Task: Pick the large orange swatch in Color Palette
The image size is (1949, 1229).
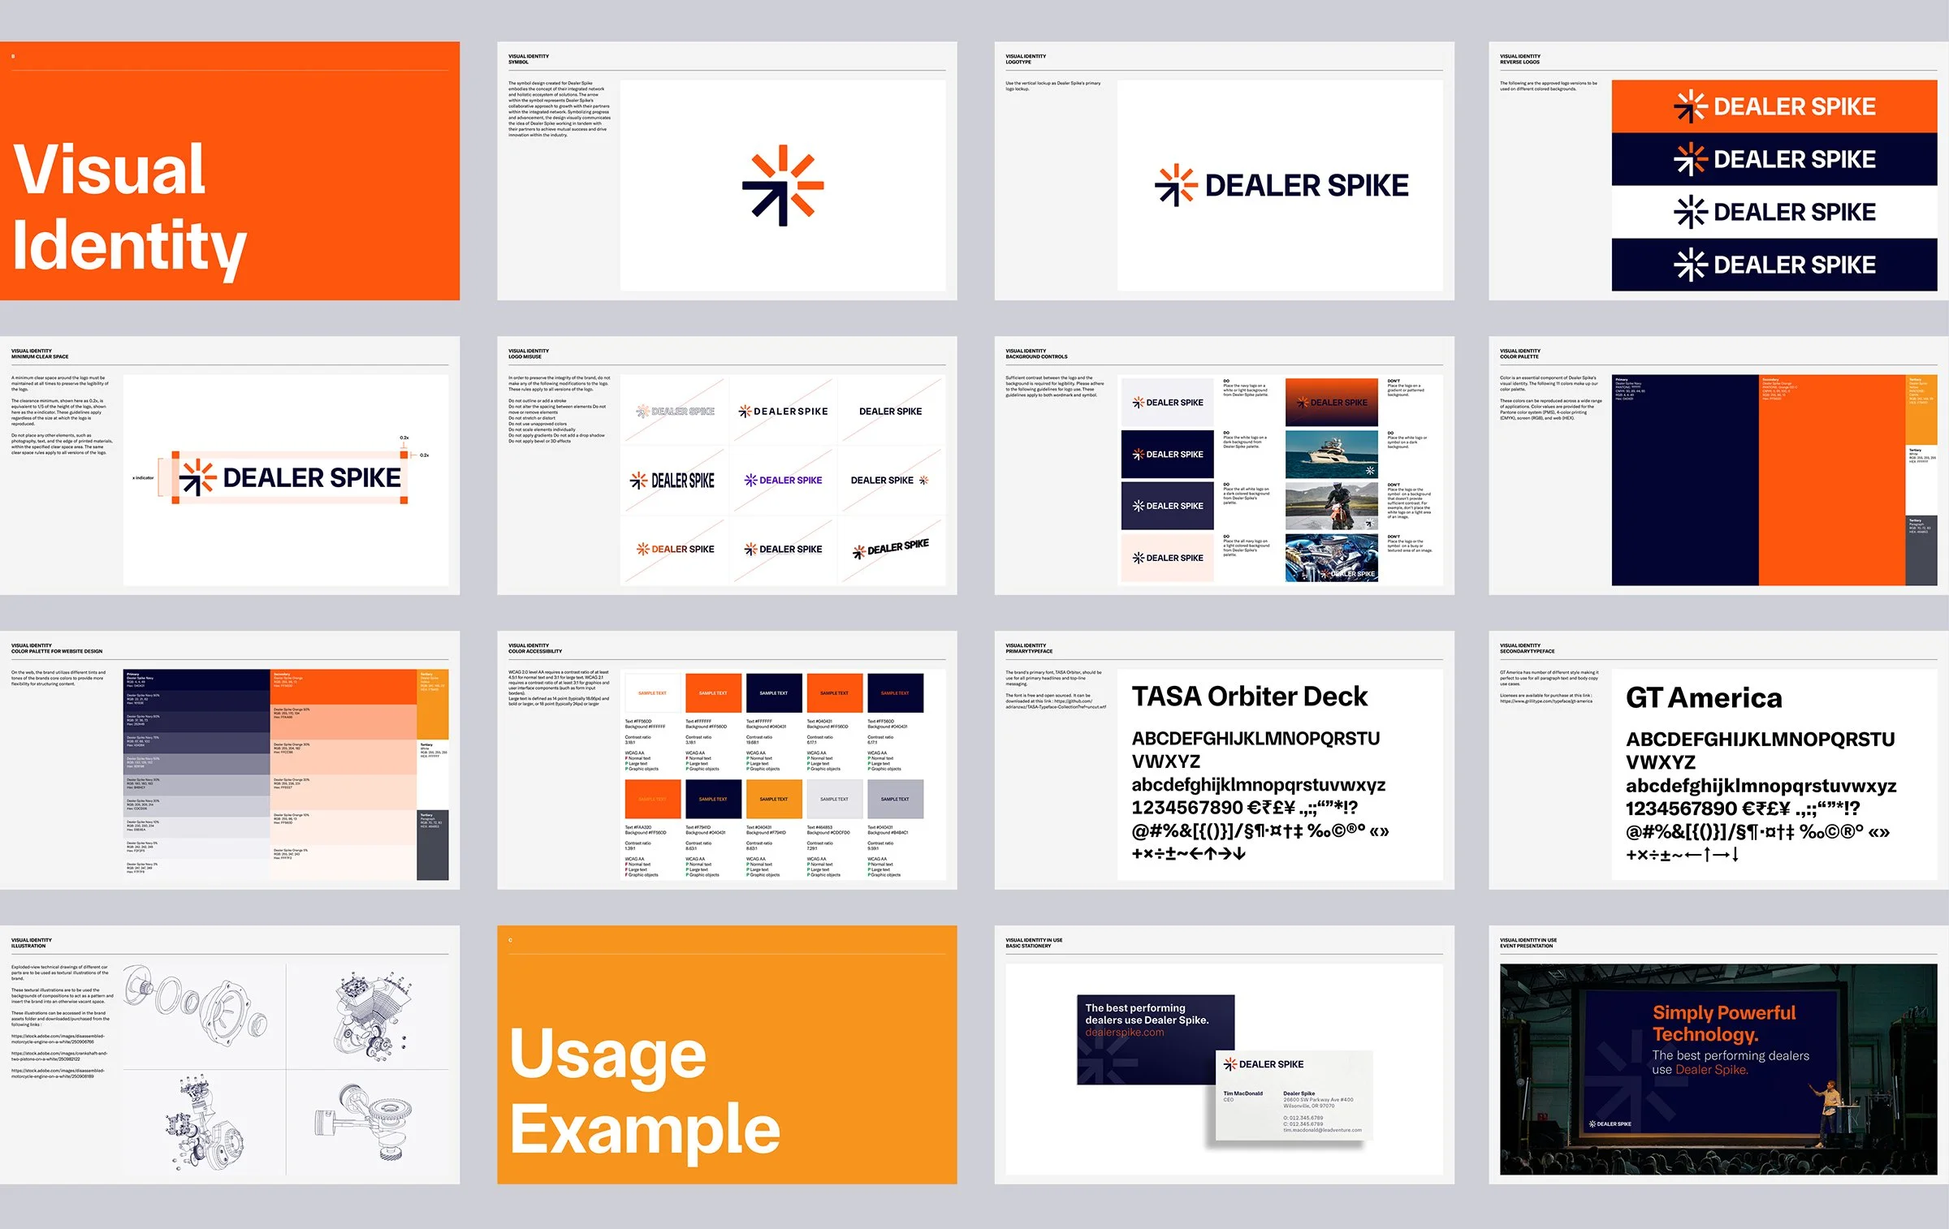Action: click(1830, 479)
